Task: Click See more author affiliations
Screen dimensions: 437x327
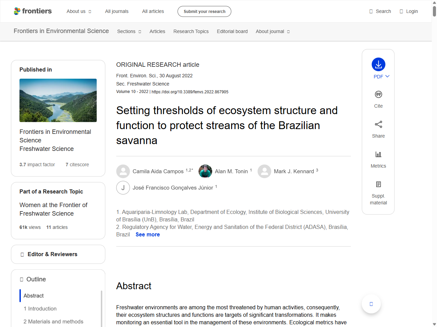Action: point(147,234)
